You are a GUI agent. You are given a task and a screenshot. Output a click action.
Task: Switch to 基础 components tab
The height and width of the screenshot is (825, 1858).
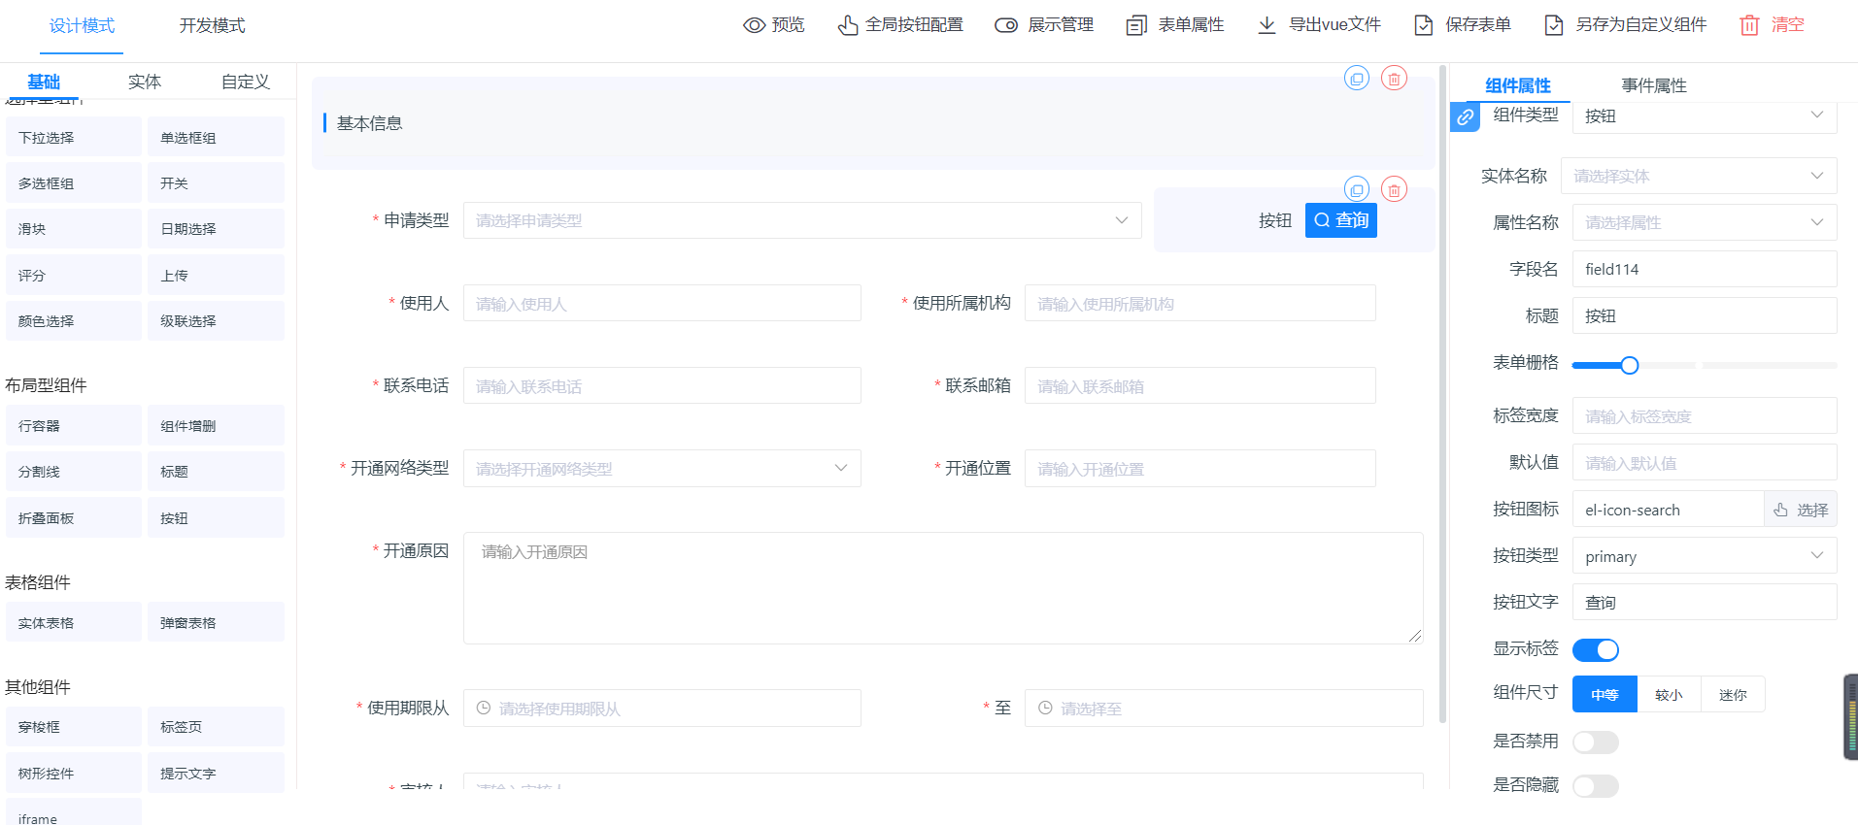(44, 82)
